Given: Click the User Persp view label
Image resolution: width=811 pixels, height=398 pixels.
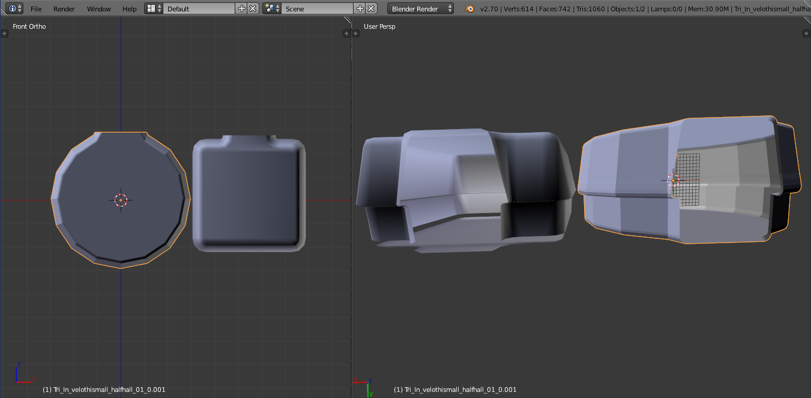Looking at the screenshot, I should click(379, 26).
